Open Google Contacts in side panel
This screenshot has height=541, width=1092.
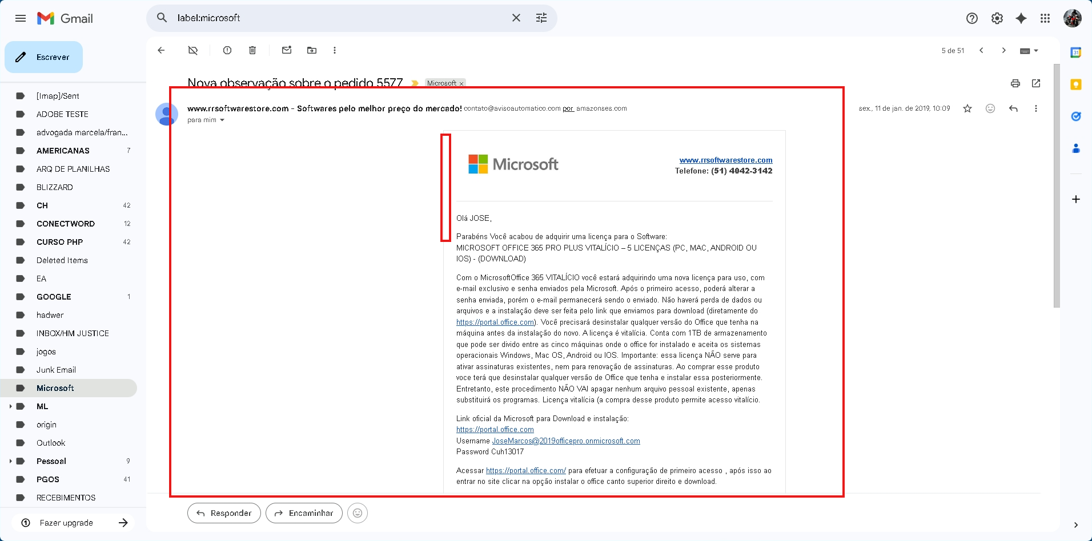tap(1076, 148)
